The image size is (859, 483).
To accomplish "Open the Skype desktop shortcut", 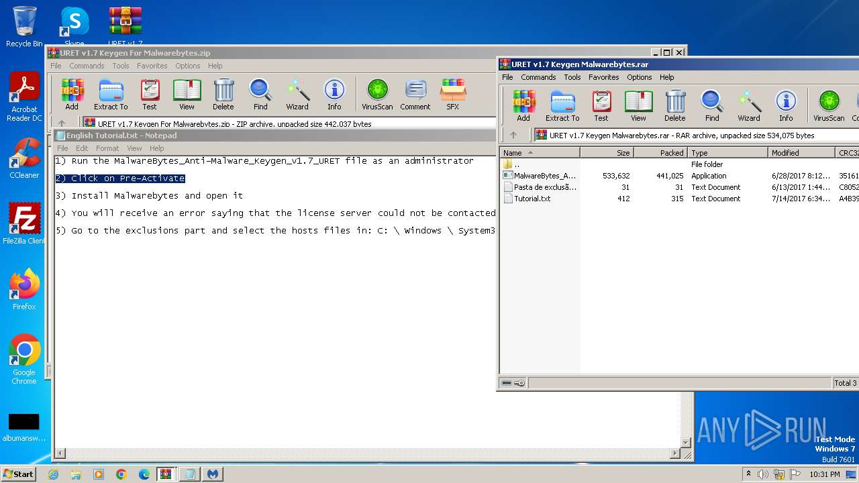I will pyautogui.click(x=74, y=27).
